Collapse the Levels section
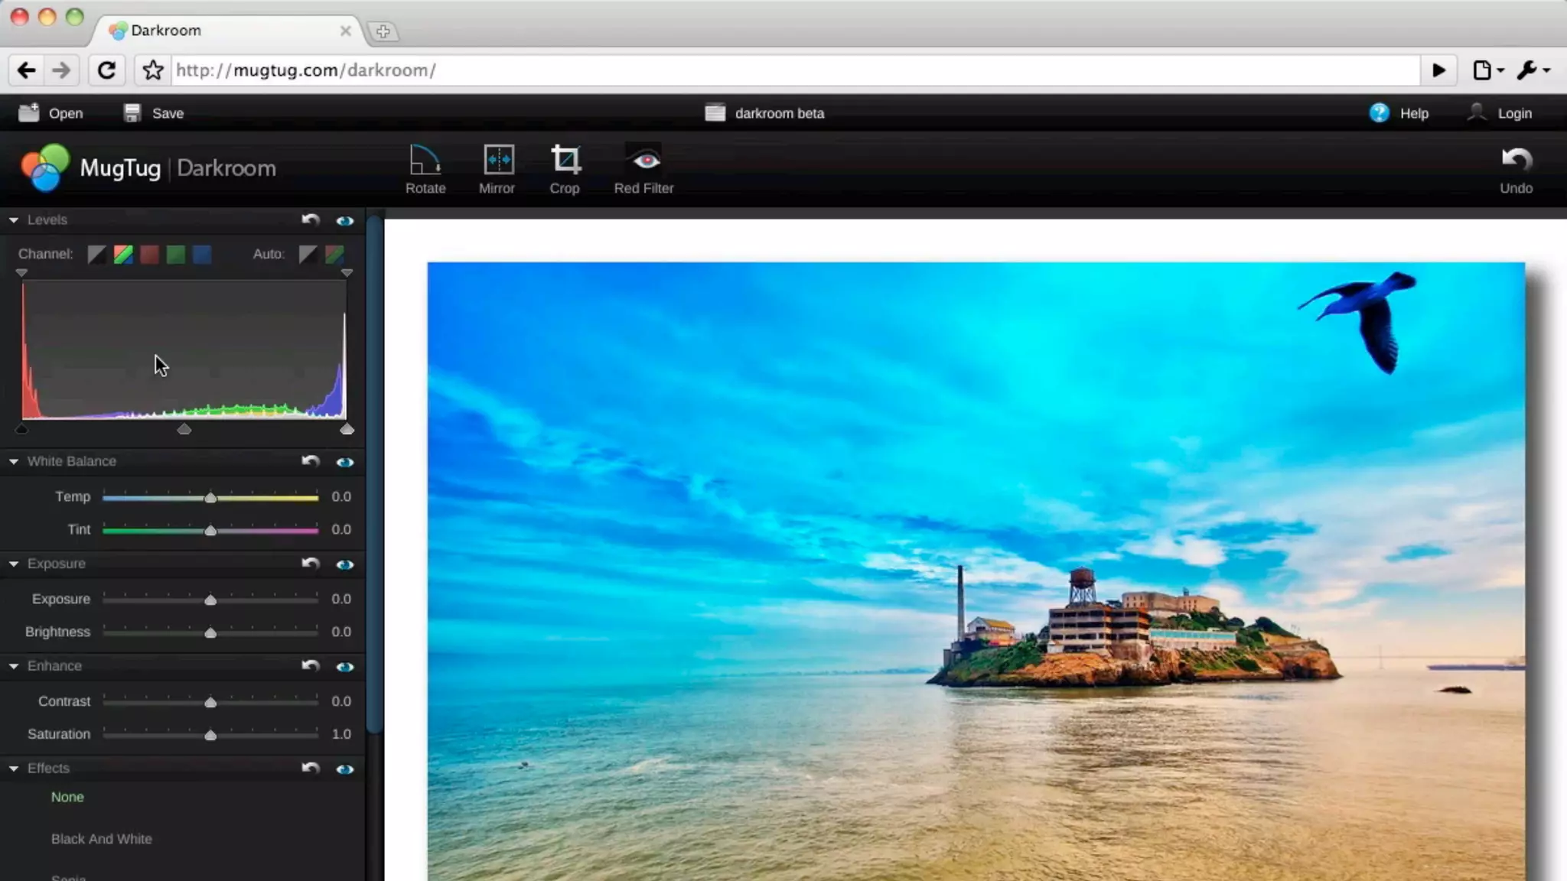Screen dimensions: 1567x881 pos(14,220)
